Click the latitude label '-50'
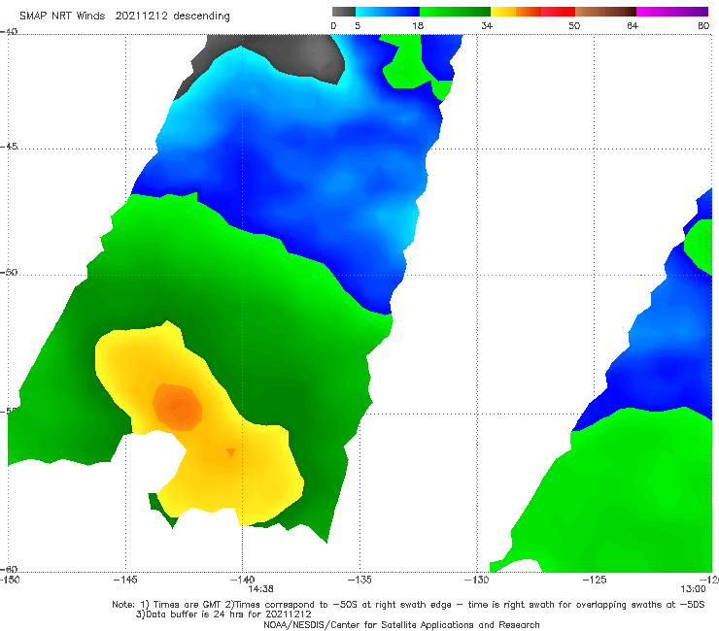 coord(9,273)
